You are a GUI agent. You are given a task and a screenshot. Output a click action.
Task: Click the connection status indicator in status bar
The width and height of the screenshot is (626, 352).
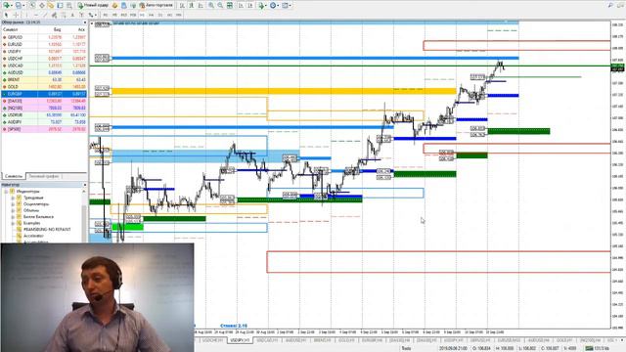(599, 348)
